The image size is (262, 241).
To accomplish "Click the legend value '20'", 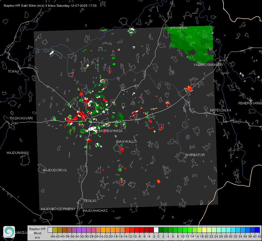I will point(207,236).
